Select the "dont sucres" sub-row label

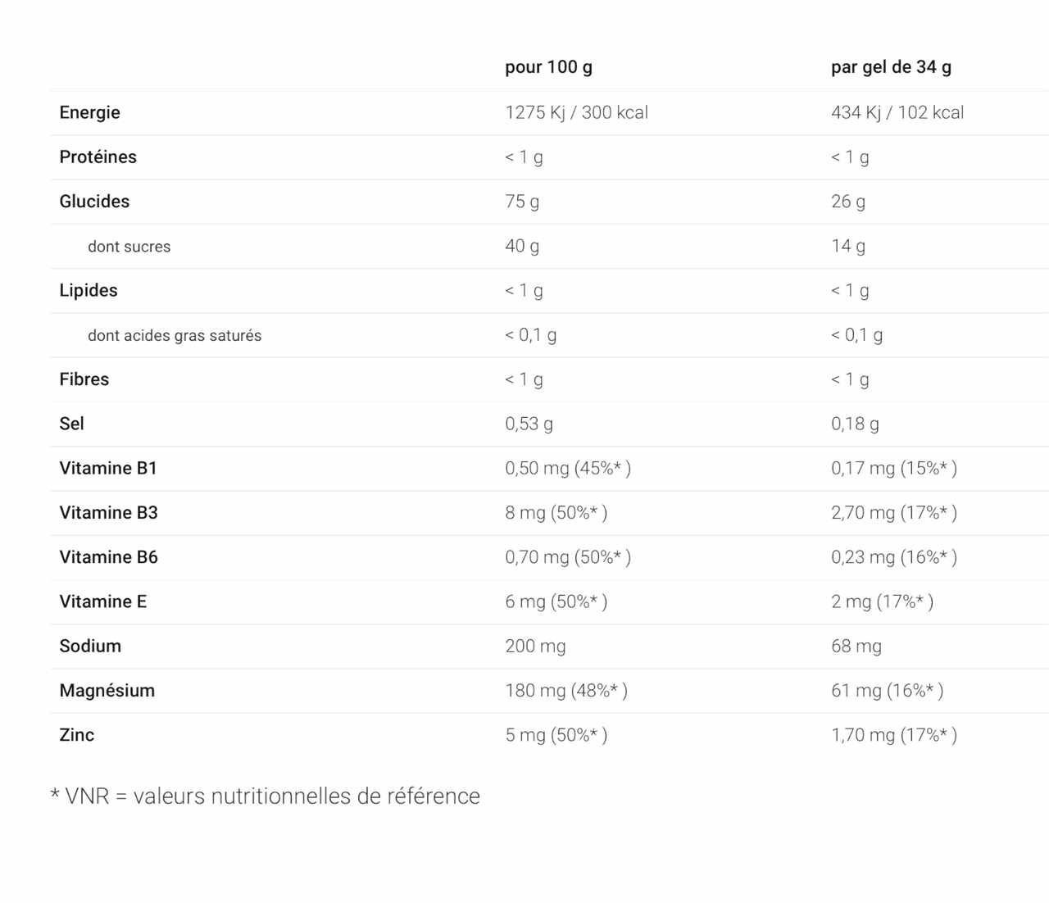click(x=129, y=247)
